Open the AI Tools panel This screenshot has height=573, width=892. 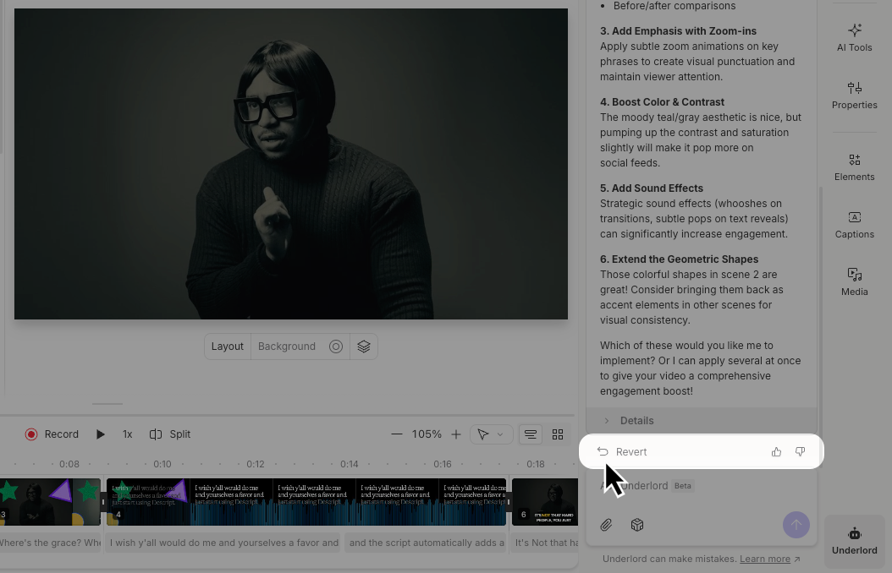(x=854, y=38)
